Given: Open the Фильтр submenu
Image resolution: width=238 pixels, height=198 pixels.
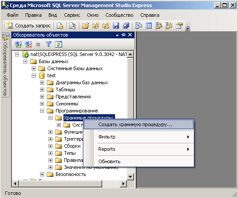Looking at the screenshot, I should coord(138,137).
